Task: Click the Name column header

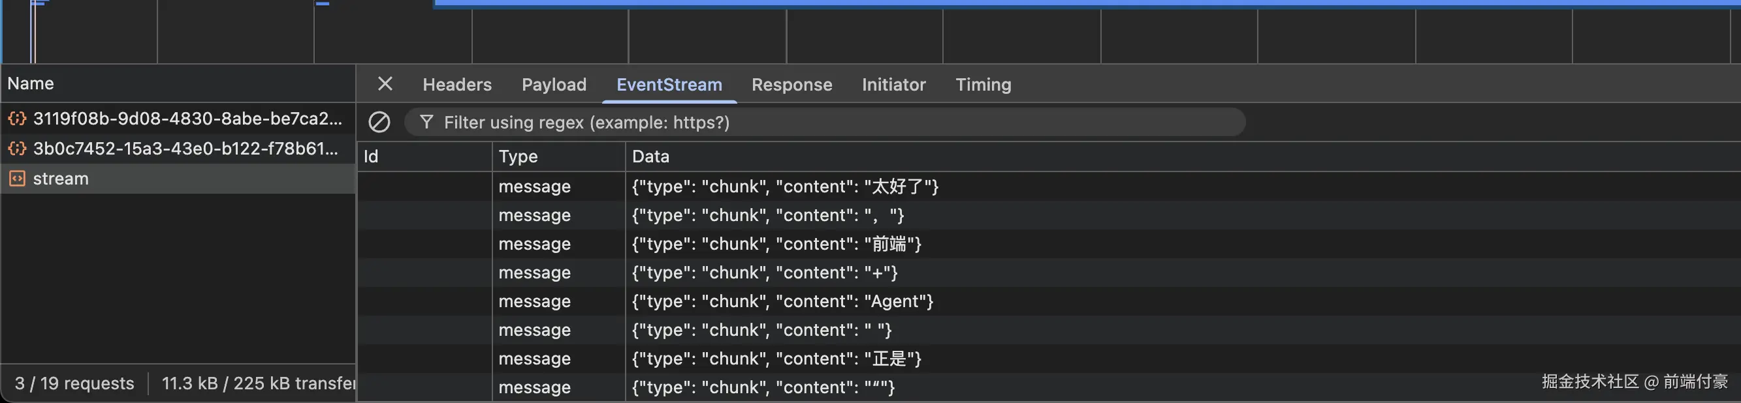Action: 31,83
